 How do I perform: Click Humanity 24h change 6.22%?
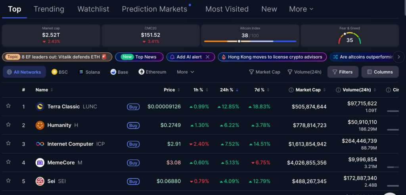click(x=230, y=126)
